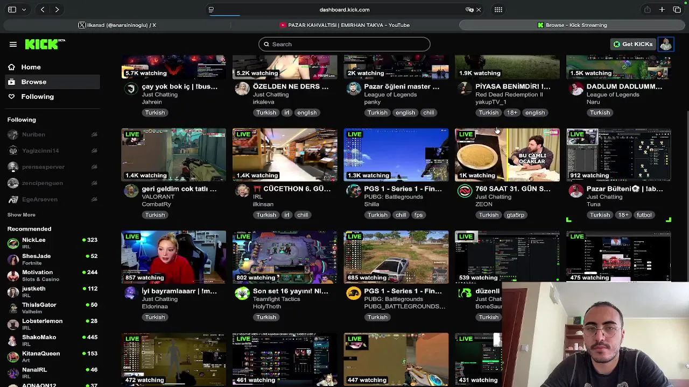The image size is (689, 387).
Task: Open League of Legends category under Naru
Action: (x=613, y=95)
